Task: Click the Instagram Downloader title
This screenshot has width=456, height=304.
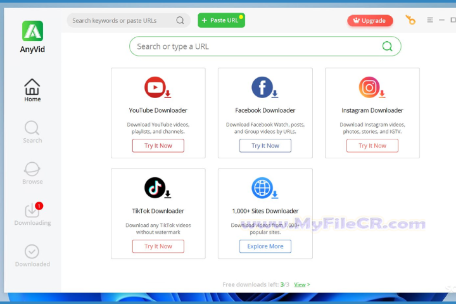Action: (372, 111)
